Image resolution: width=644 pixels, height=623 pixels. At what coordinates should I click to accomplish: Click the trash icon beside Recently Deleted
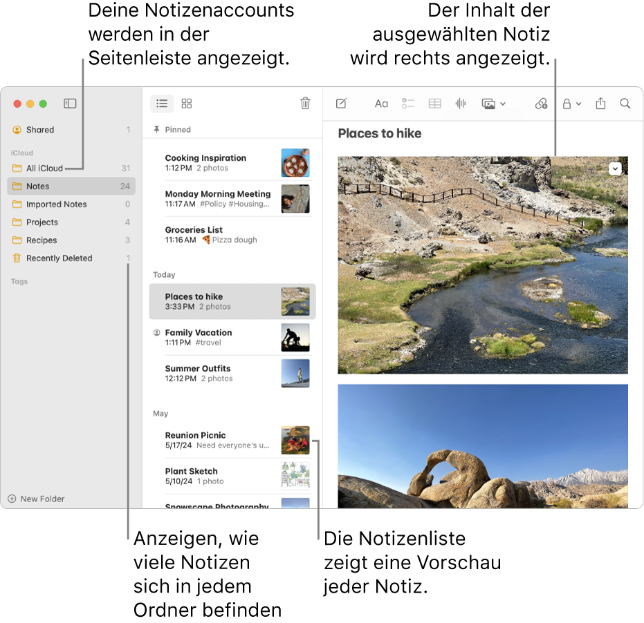pyautogui.click(x=17, y=258)
